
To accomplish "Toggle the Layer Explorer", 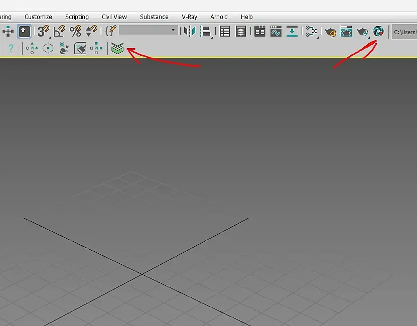I will click(x=241, y=32).
